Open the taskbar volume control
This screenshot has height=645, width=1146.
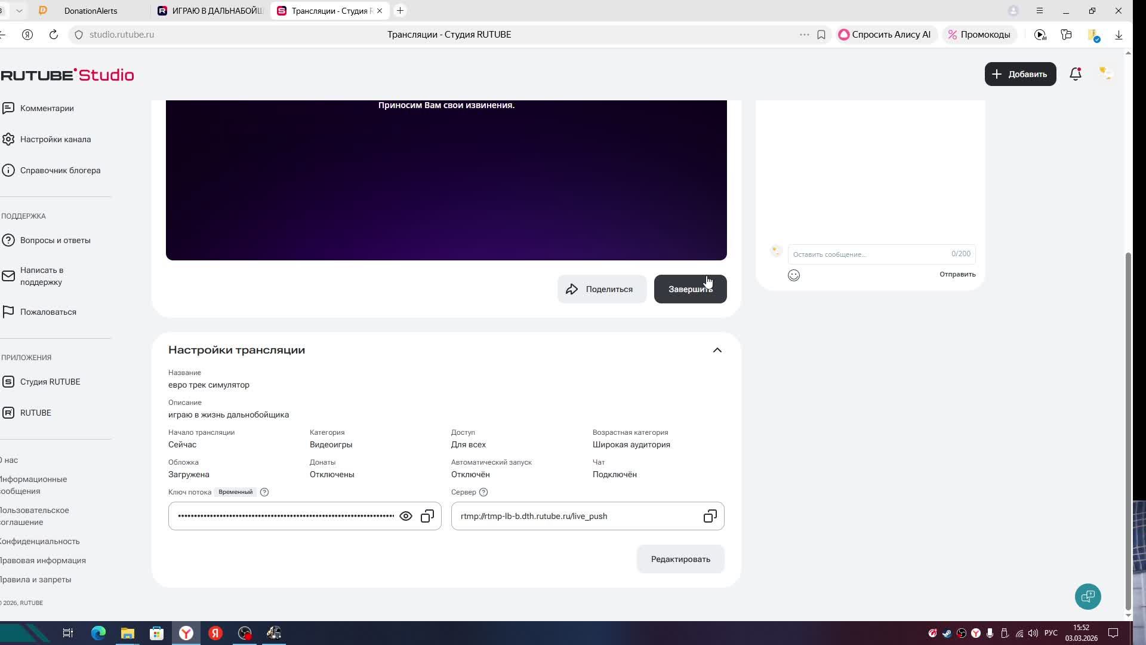[x=1033, y=633]
